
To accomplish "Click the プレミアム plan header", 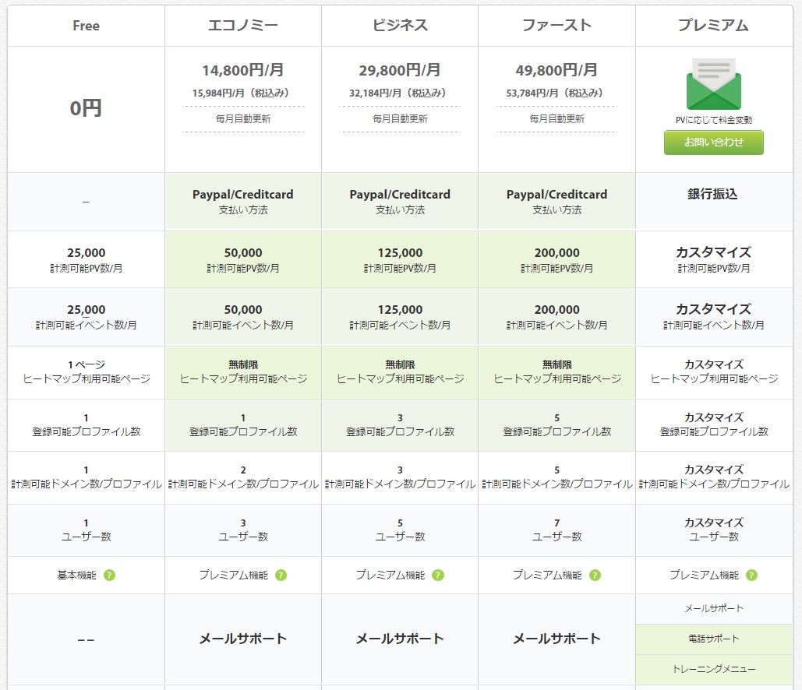I will 713,26.
